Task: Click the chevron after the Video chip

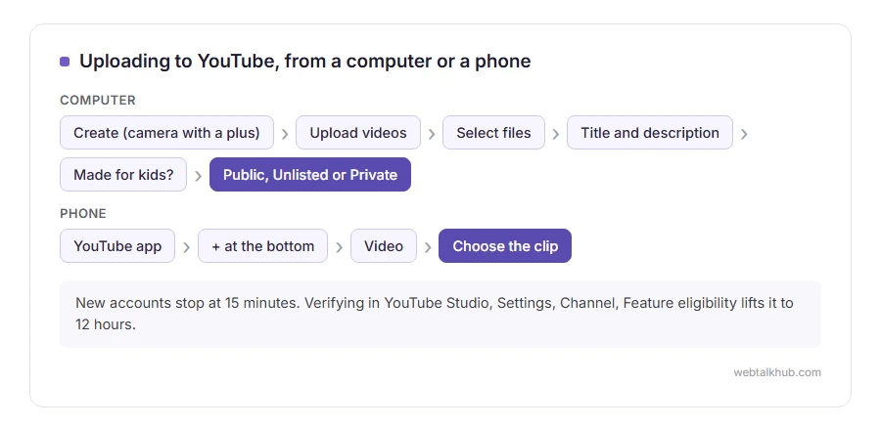Action: click(x=428, y=247)
